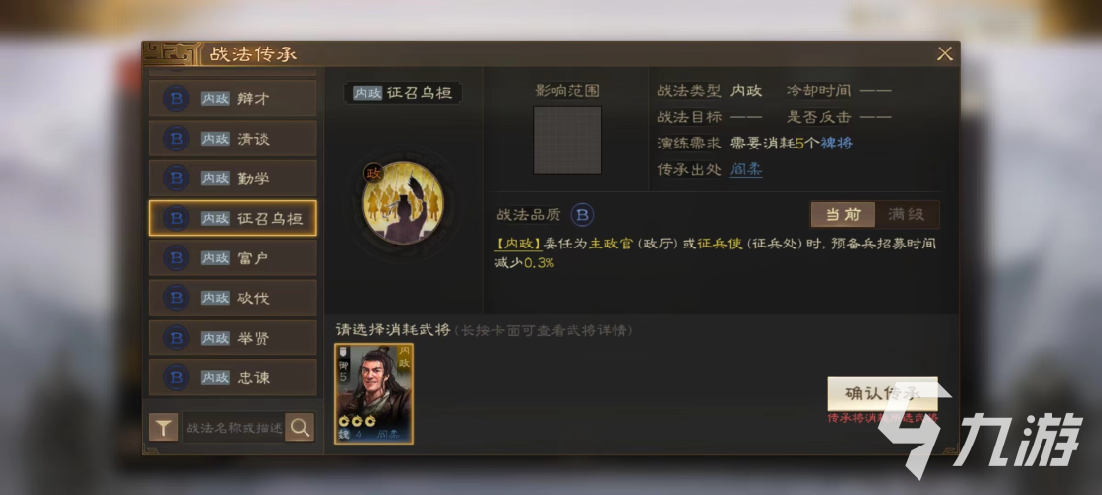The width and height of the screenshot is (1102, 495).
Task: Select 举贤 in the tactics list
Action: pyautogui.click(x=233, y=338)
